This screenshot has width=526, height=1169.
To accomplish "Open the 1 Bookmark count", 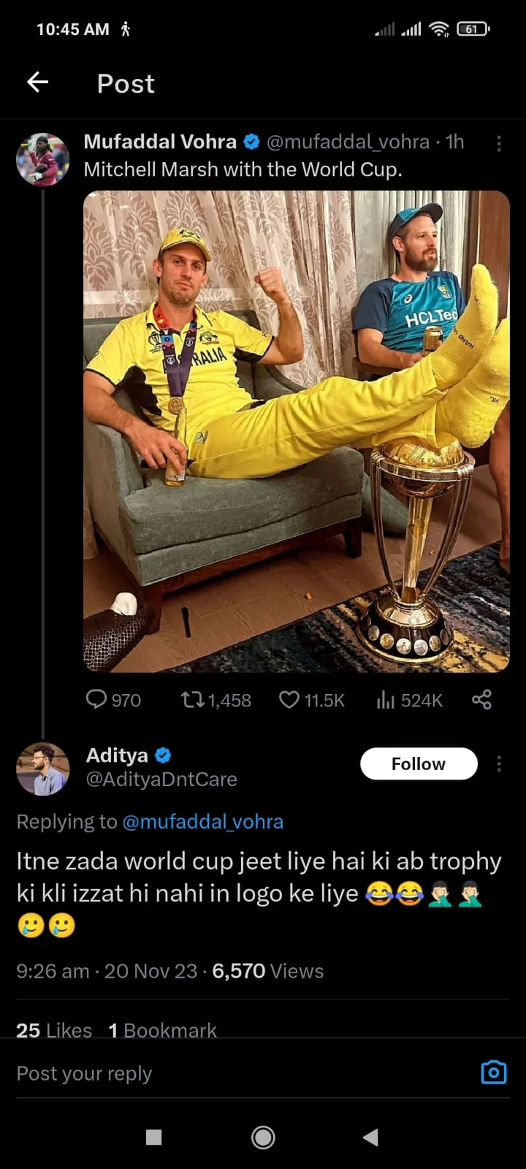I will [163, 1029].
